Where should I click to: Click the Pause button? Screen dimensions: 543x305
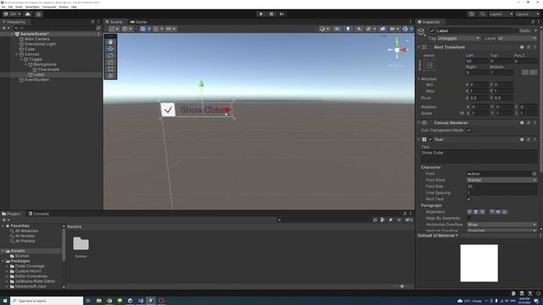pos(271,14)
